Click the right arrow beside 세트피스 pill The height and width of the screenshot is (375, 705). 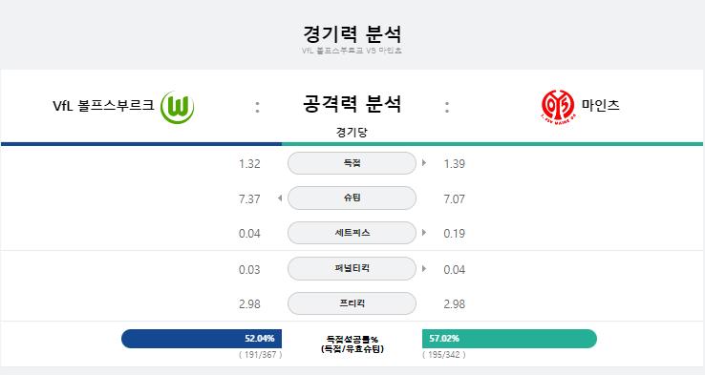(424, 233)
